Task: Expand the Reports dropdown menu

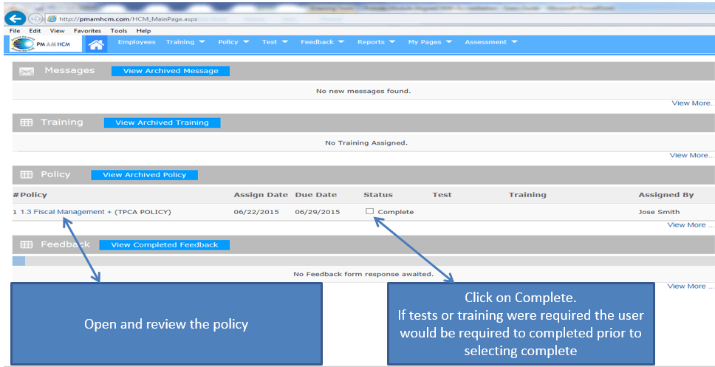Action: (376, 42)
